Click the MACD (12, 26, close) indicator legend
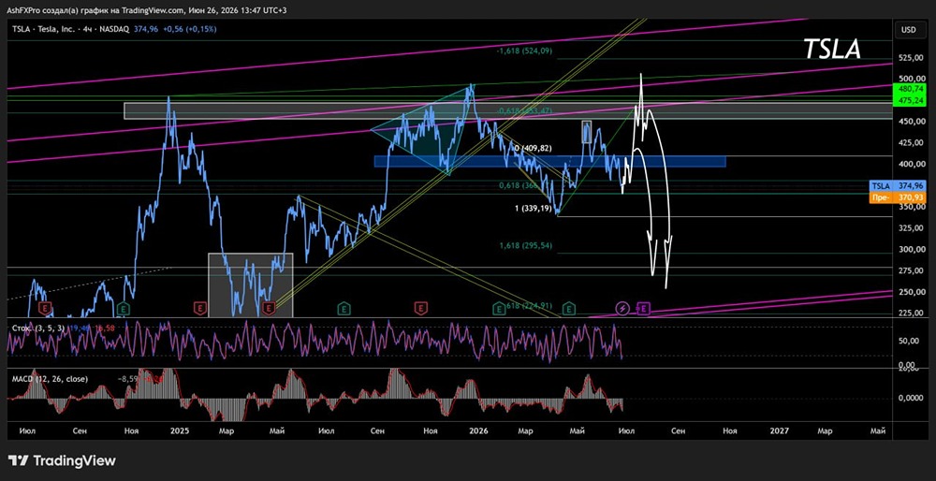The image size is (936, 481). (x=50, y=378)
